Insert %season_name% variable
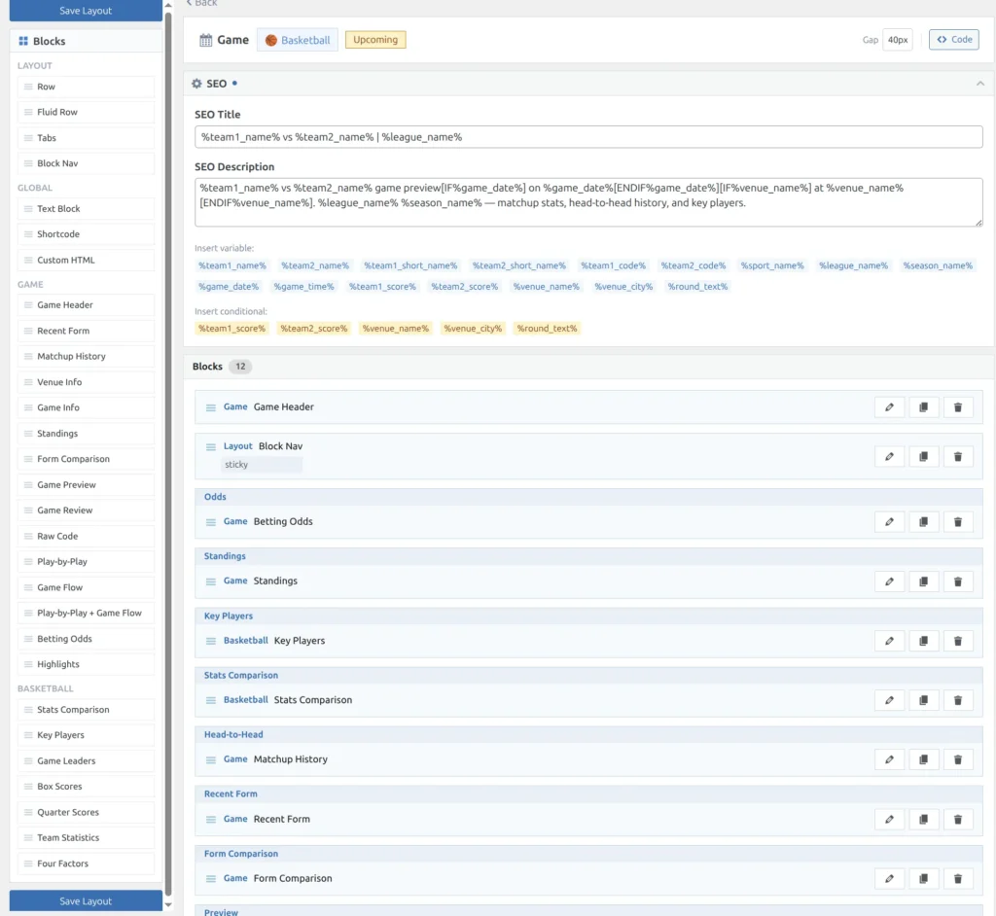Screen dimensions: 996x916 pyautogui.click(x=938, y=265)
